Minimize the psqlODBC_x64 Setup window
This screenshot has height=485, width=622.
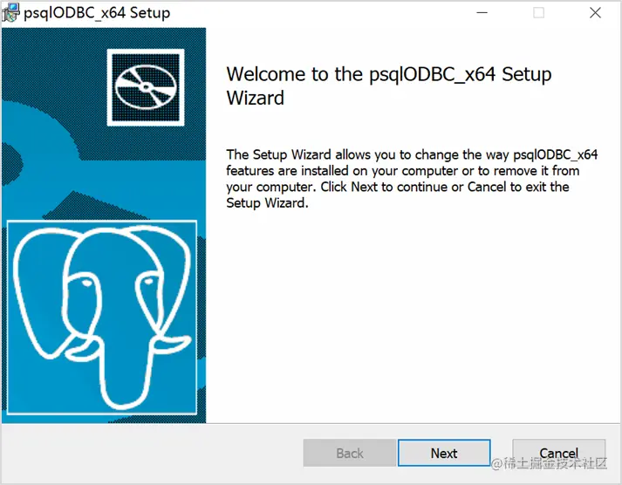tap(482, 13)
